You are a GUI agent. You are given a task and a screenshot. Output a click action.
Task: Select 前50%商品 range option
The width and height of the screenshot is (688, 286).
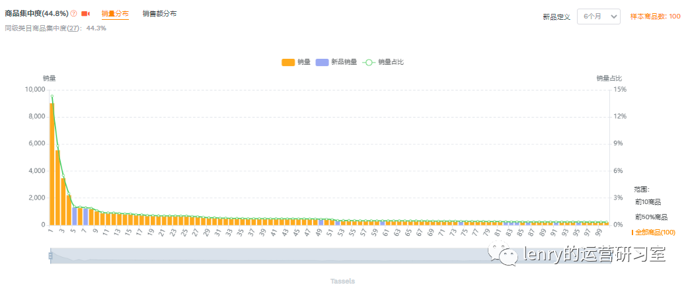[651, 217]
